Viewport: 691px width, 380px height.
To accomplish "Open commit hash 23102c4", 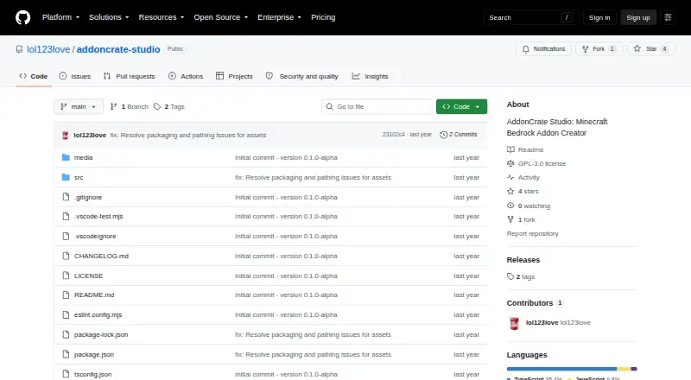I will tap(394, 135).
